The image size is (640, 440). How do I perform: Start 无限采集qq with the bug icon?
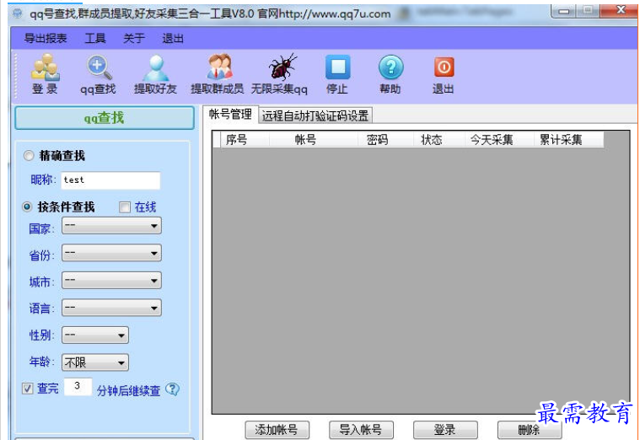point(282,67)
